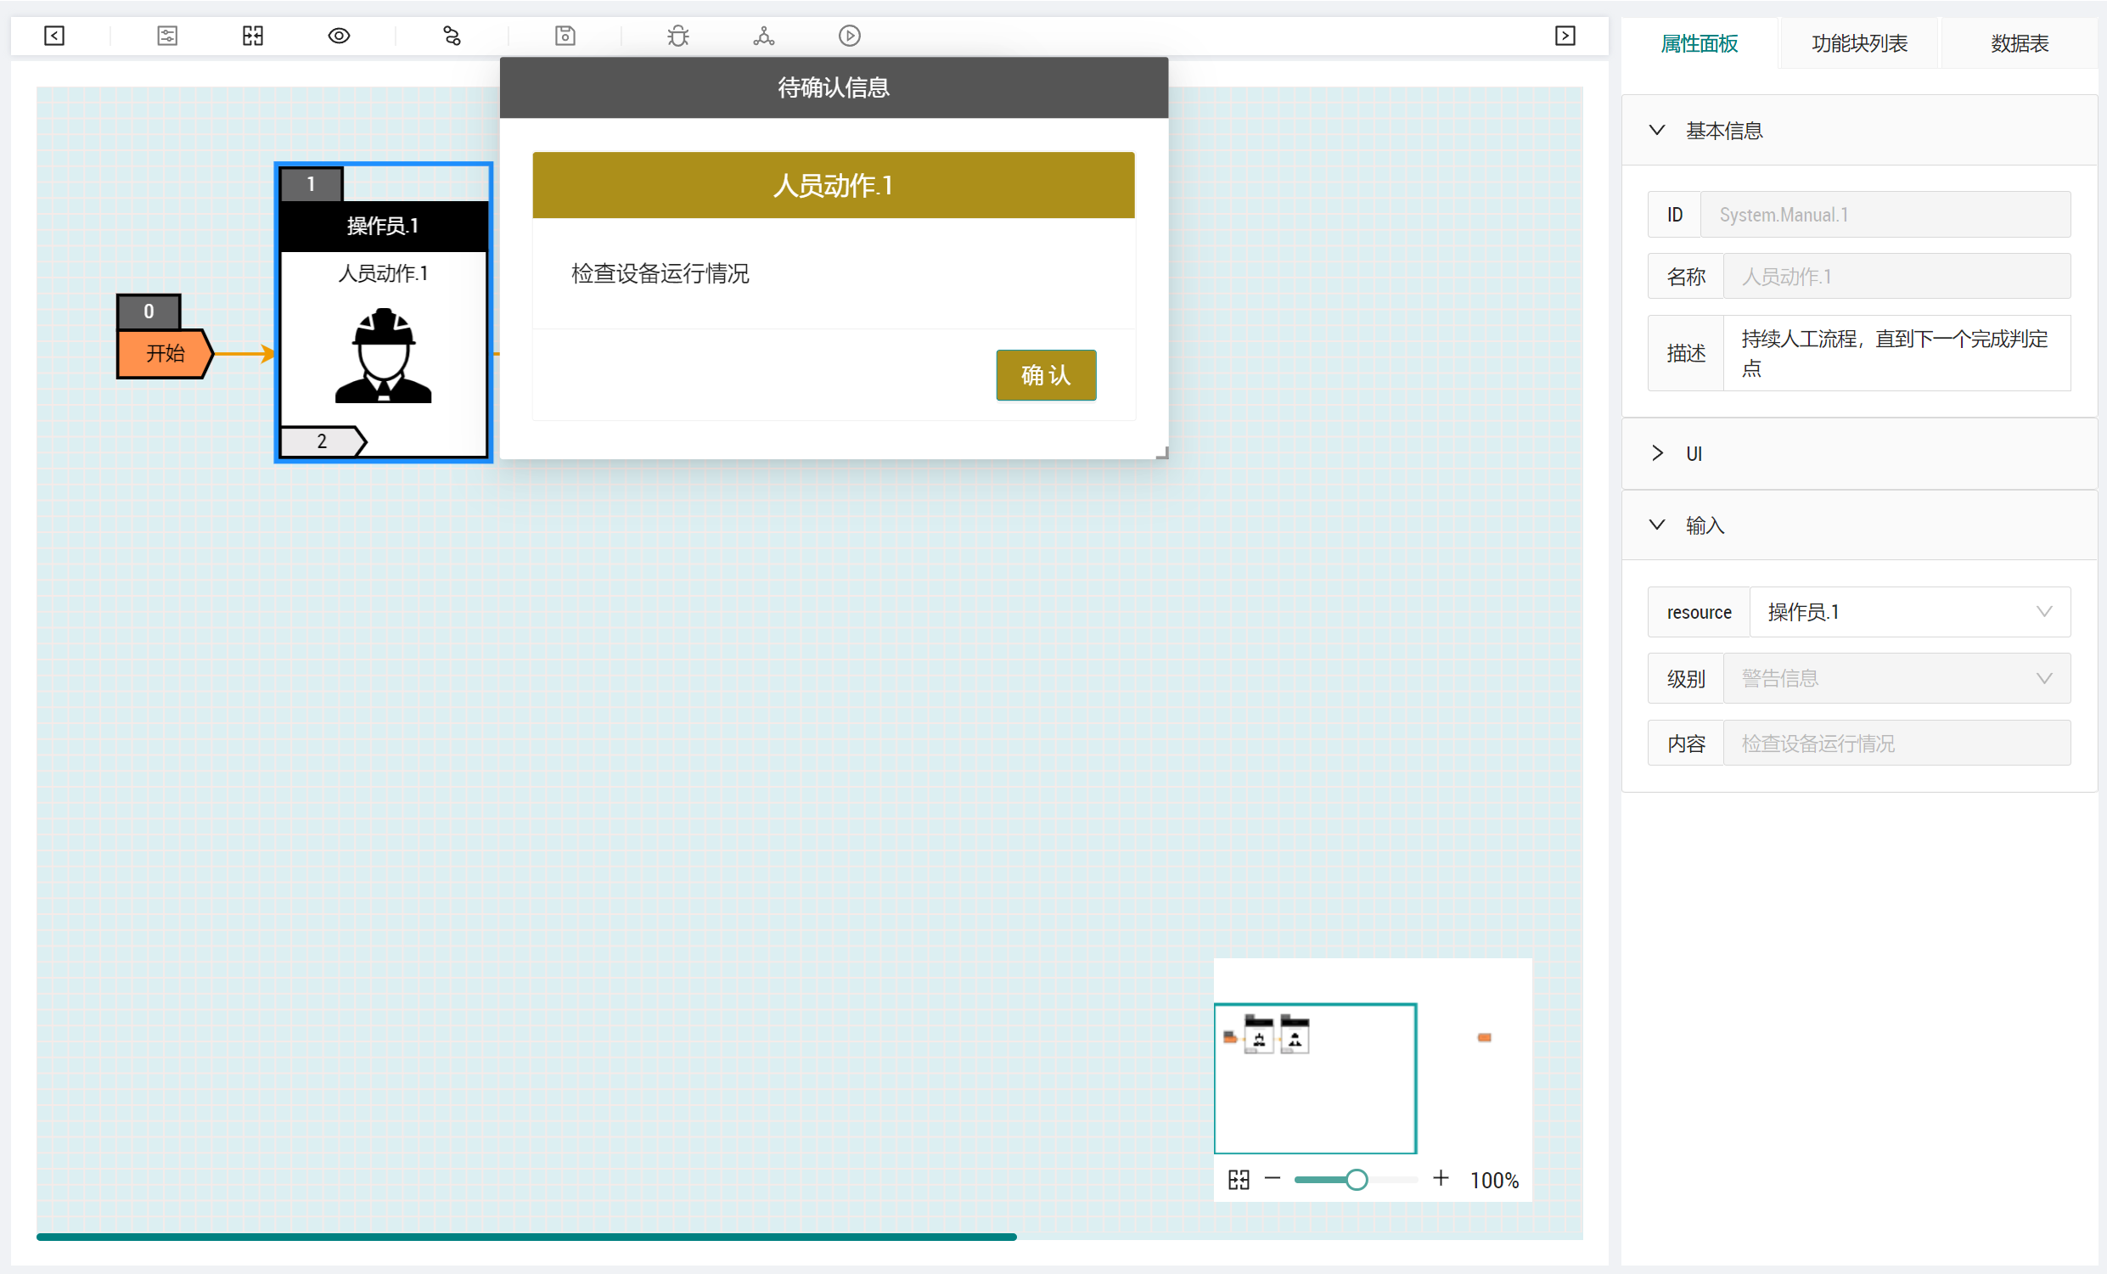
Task: Collapse the 输入 section
Action: pyautogui.click(x=1656, y=525)
